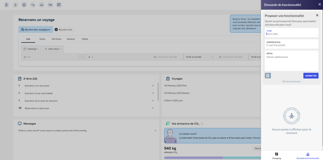Image resolution: width=323 pixels, height=160 pixels.
Task: Click the travelers icon in top toolbar
Action: [7, 5]
